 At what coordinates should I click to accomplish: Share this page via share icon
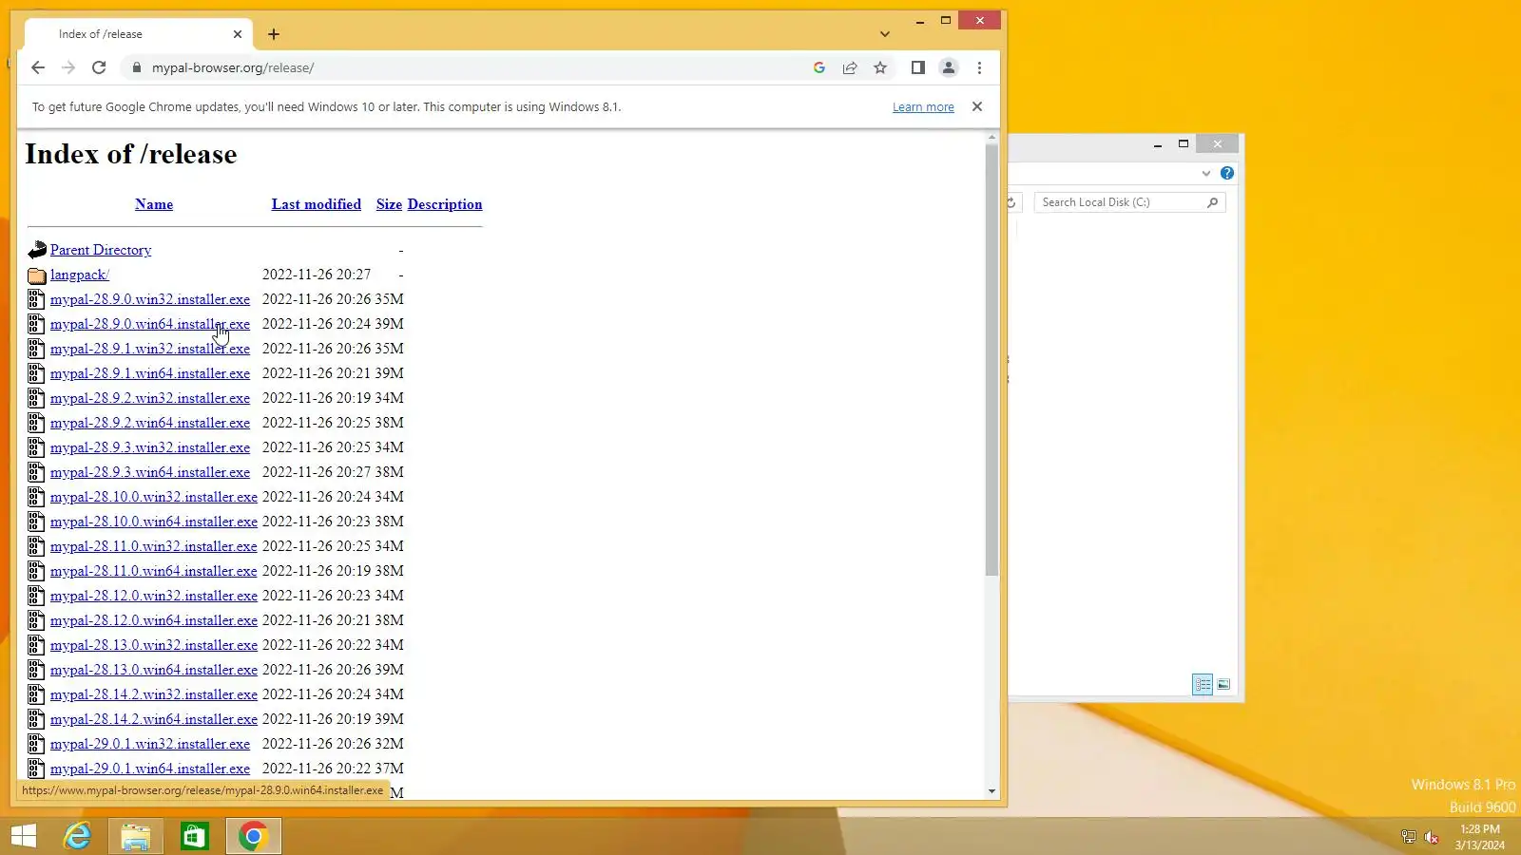[x=850, y=67]
